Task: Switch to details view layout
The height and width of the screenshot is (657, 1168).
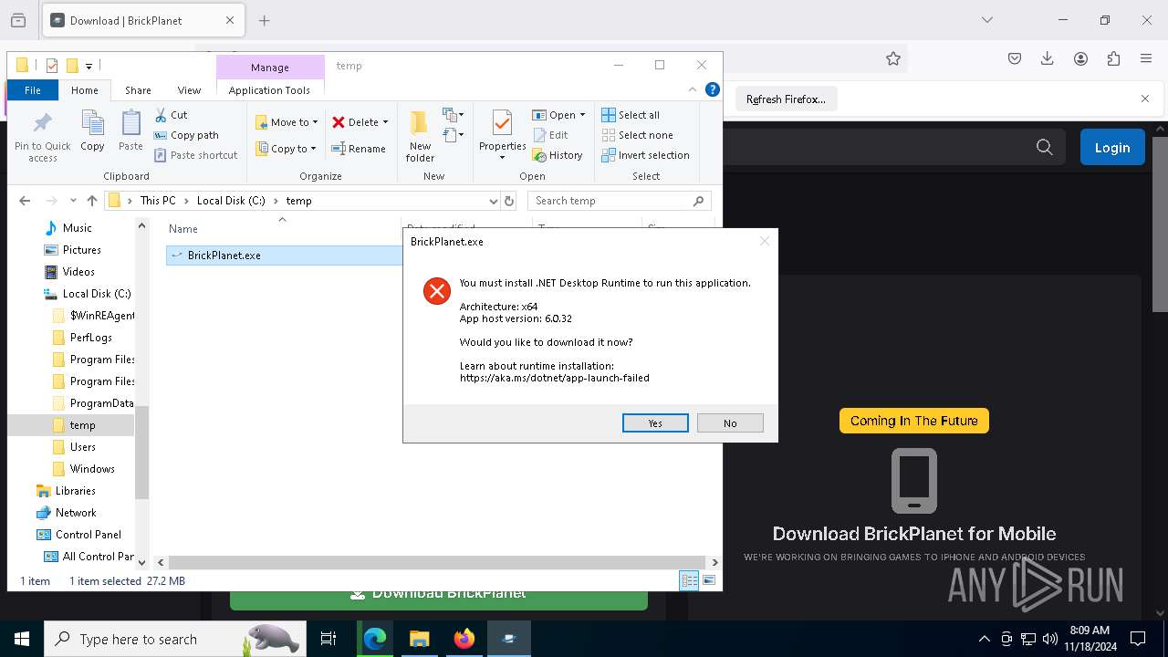Action: tap(689, 580)
